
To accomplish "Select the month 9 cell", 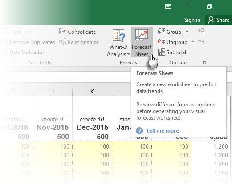I will [x=53, y=119].
